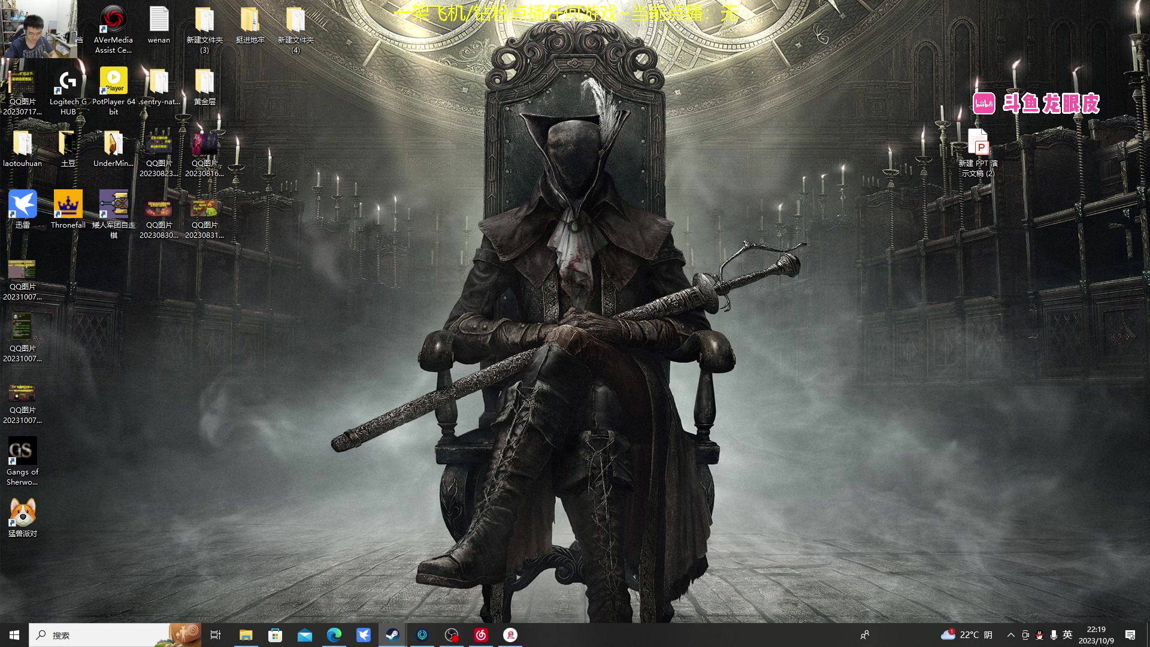This screenshot has width=1150, height=647.
Task: Open the 挺进地牢 folder
Action: click(250, 25)
